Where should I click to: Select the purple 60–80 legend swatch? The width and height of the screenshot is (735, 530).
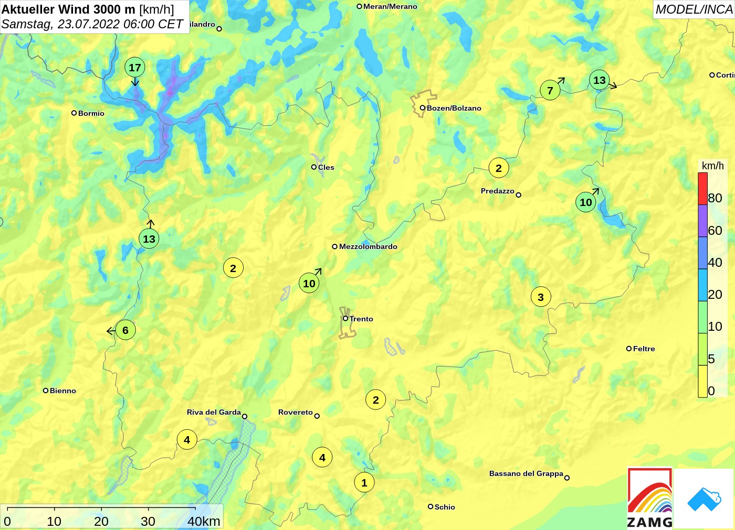tap(702, 221)
